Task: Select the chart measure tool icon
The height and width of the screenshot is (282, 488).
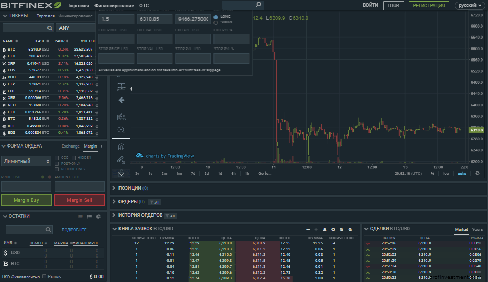Action: pyautogui.click(x=121, y=87)
